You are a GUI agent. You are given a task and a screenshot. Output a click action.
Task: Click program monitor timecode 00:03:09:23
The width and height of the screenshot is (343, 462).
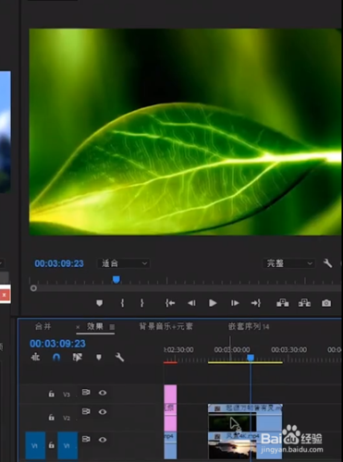(x=59, y=263)
